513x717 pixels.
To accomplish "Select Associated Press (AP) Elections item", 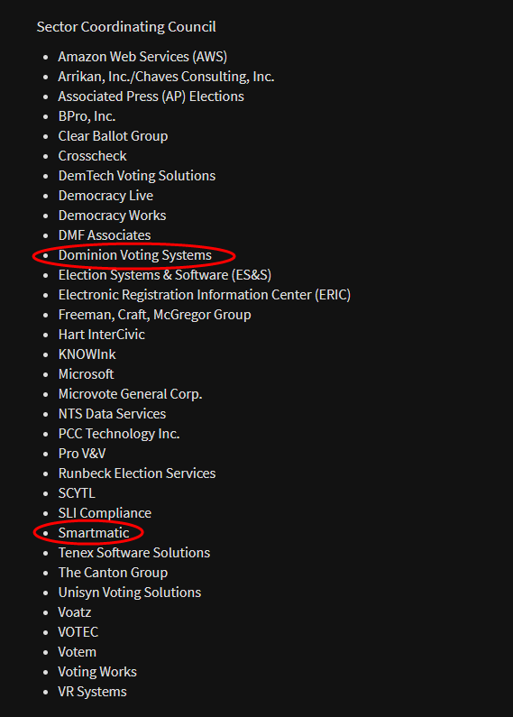I will pyautogui.click(x=151, y=96).
